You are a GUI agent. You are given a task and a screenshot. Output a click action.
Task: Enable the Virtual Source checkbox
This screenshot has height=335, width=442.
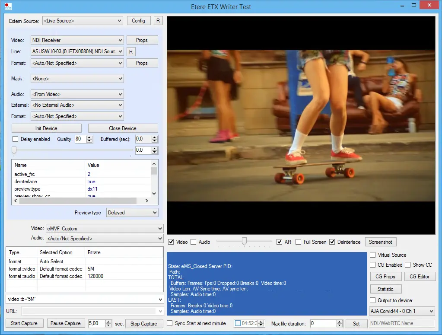coord(373,255)
